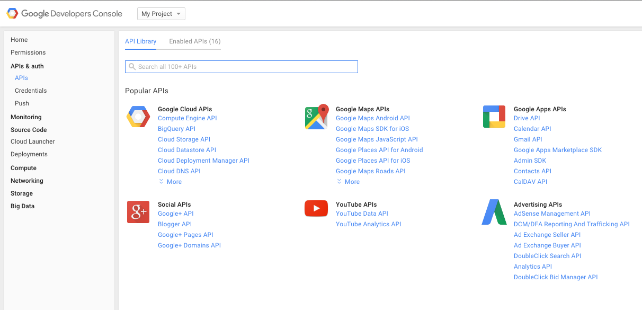Open the Cloud DNS API link
The width and height of the screenshot is (642, 310).
(179, 171)
